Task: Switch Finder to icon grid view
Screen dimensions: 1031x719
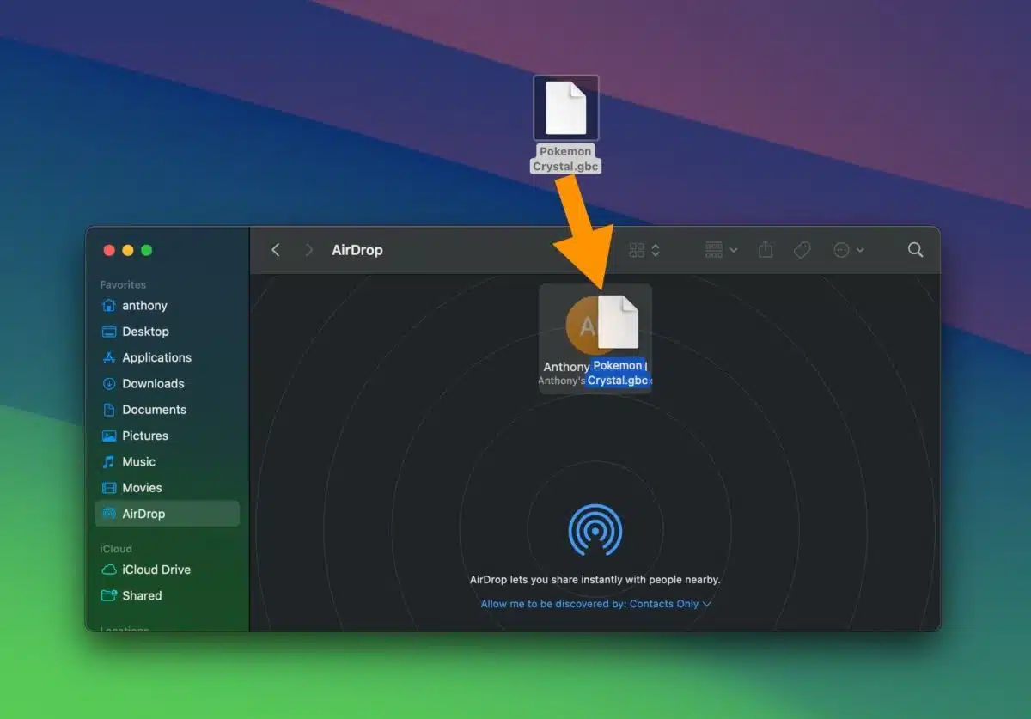Action: point(637,250)
